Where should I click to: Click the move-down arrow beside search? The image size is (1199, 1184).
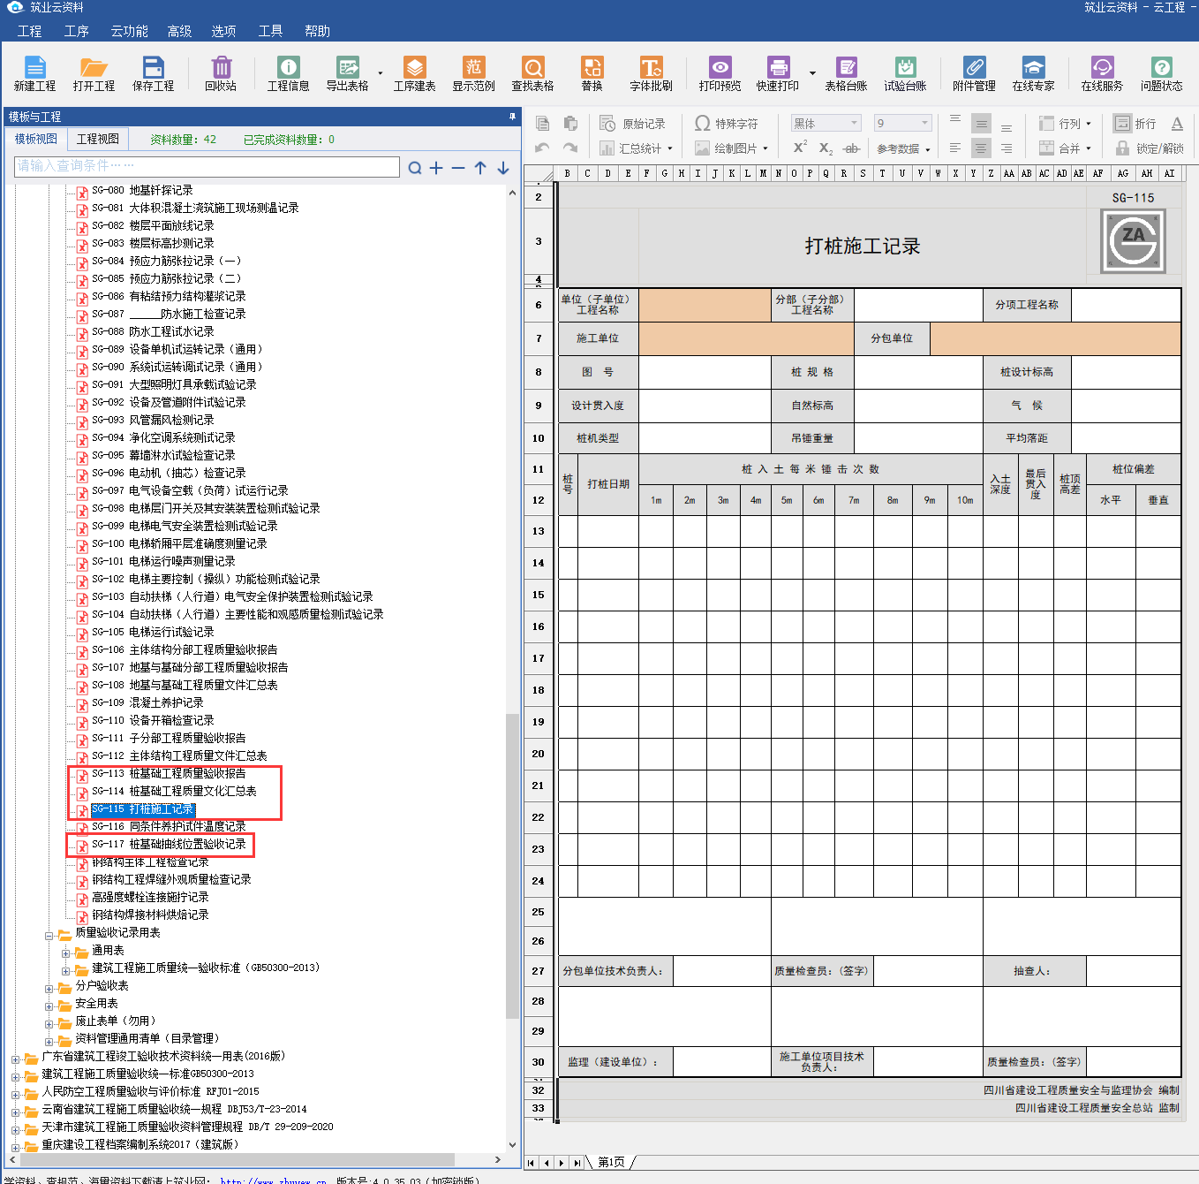[x=503, y=167]
